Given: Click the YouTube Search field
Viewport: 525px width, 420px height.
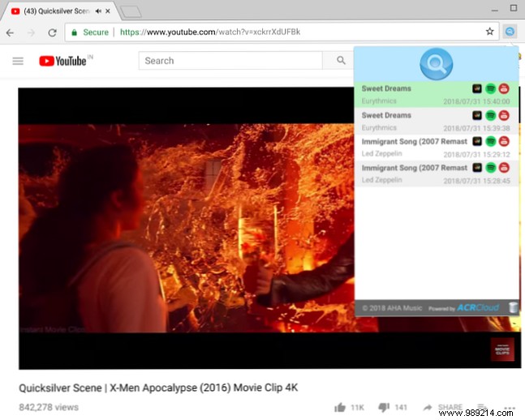Looking at the screenshot, I should [230, 61].
